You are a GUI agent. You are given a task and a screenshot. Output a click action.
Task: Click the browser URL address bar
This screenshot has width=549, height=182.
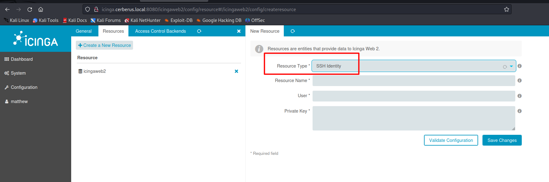click(297, 10)
